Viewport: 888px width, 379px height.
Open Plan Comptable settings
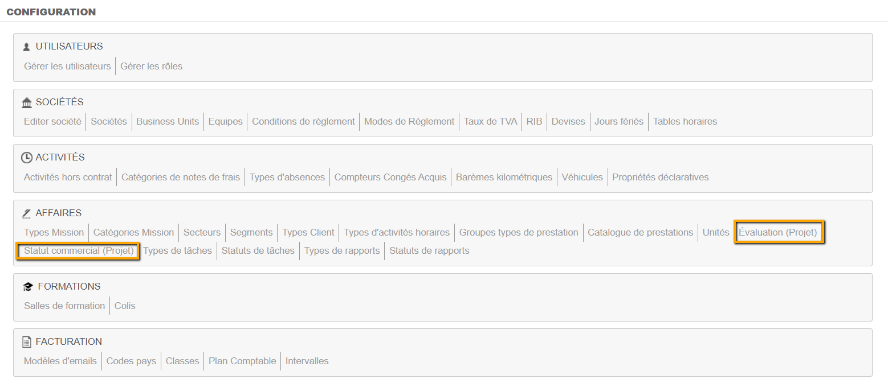(x=242, y=361)
